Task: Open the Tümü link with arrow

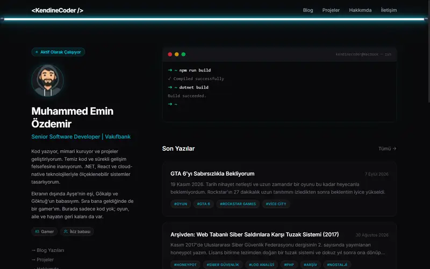Action: pos(387,148)
